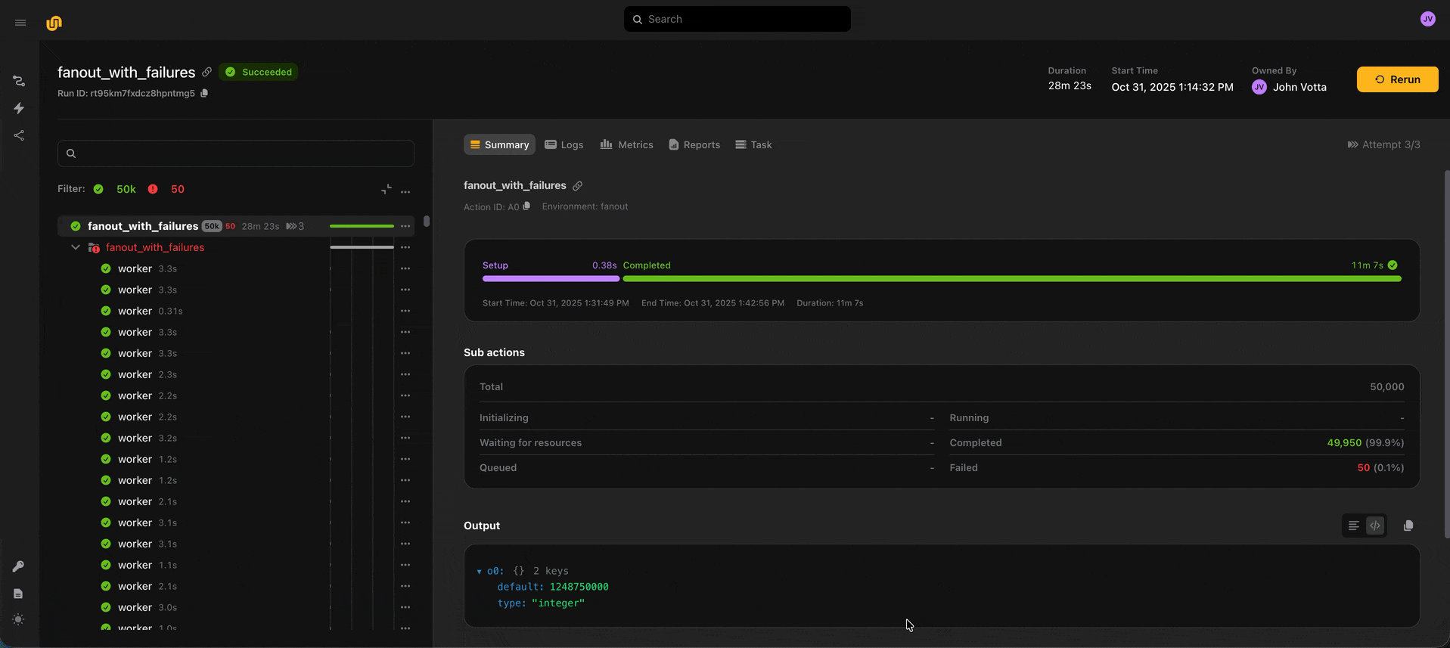This screenshot has width=1450, height=648.
Task: Click the action filter search field
Action: (236, 153)
